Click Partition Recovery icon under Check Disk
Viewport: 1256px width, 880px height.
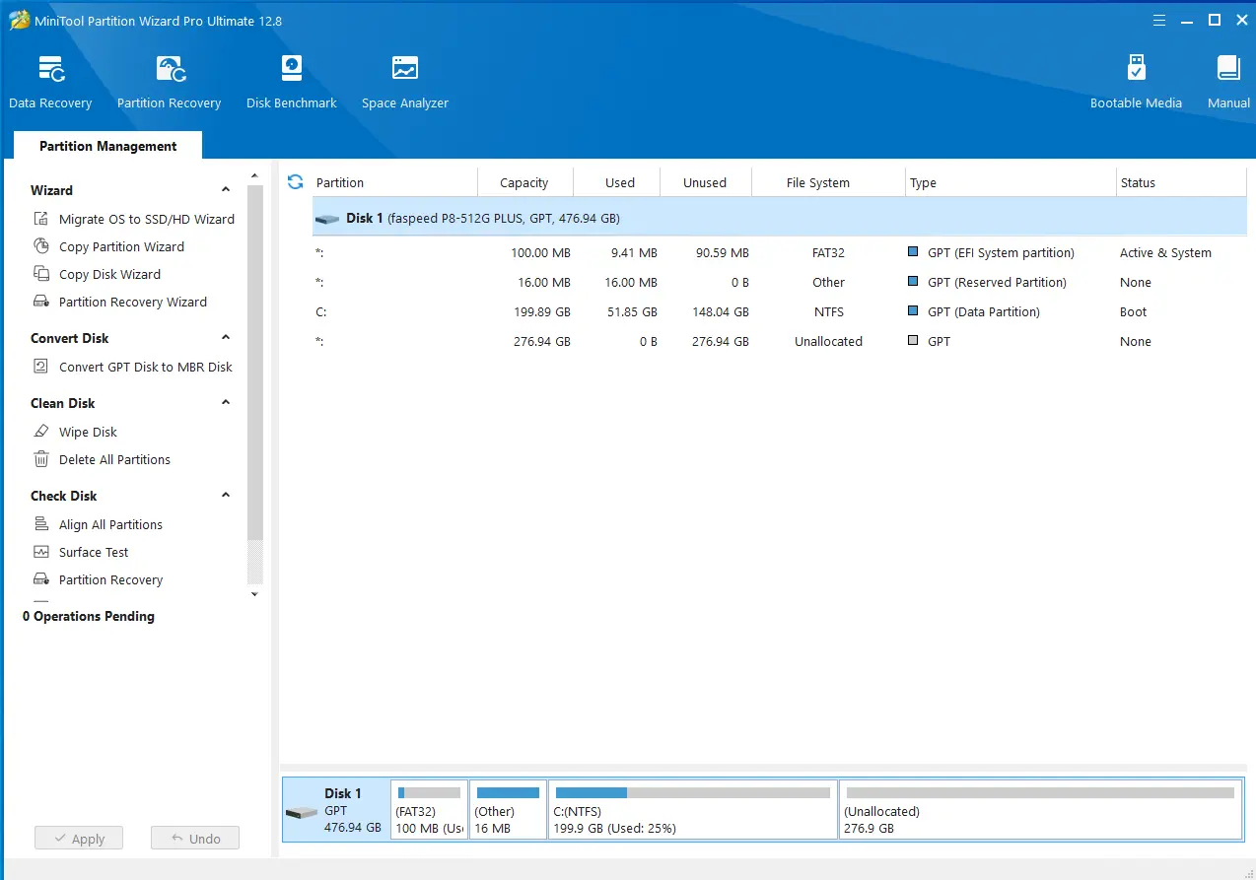click(x=41, y=579)
